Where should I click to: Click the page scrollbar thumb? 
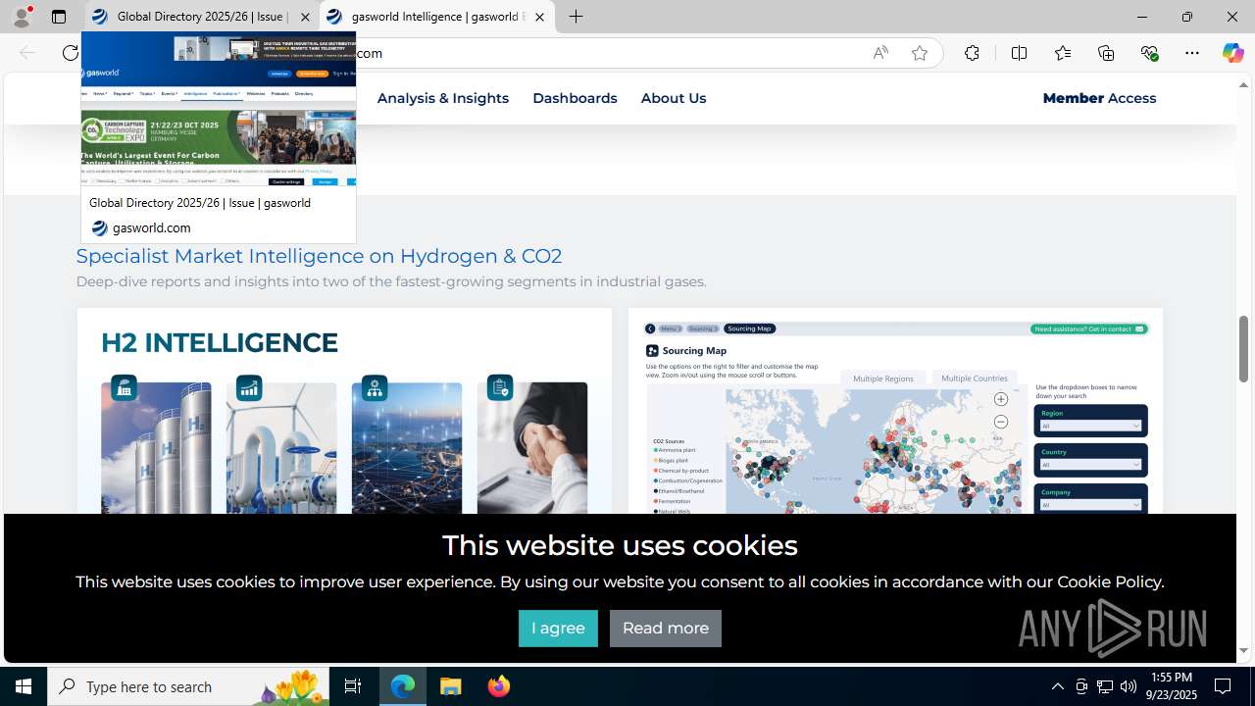pyautogui.click(x=1243, y=348)
